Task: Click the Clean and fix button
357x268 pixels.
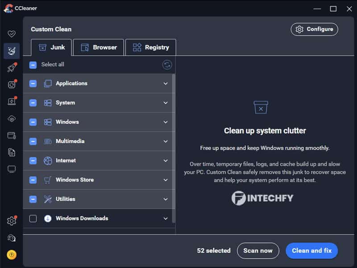Action: click(x=312, y=251)
